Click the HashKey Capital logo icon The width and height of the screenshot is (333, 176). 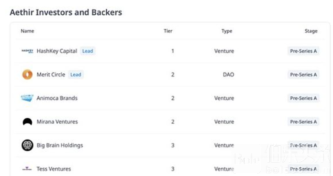(x=27, y=51)
